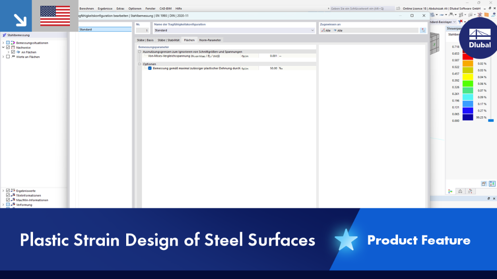Expand the Werte an Flächen tree node
The image size is (497, 279).
[x=3, y=57]
